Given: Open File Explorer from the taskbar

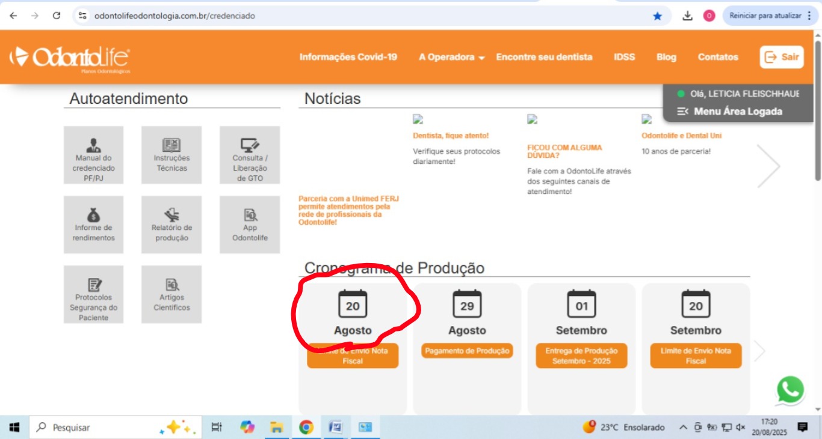Looking at the screenshot, I should 277,428.
